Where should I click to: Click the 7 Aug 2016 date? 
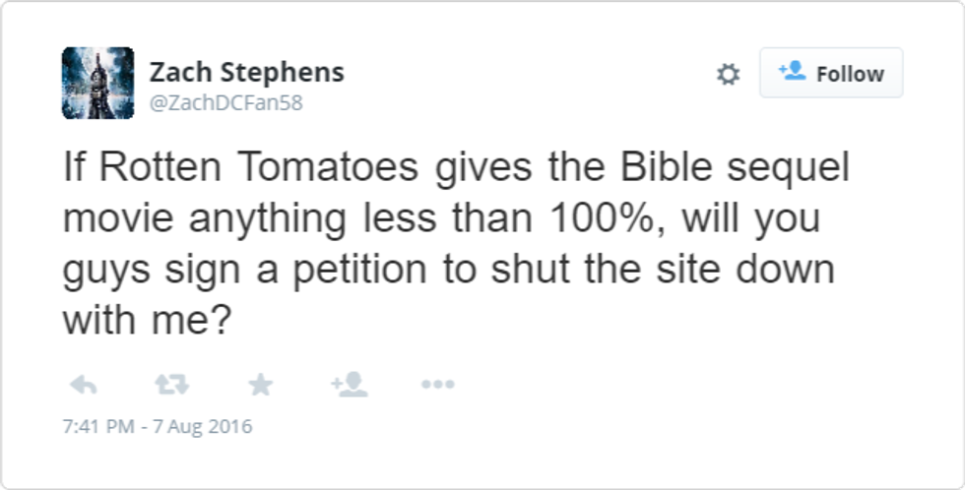point(207,427)
